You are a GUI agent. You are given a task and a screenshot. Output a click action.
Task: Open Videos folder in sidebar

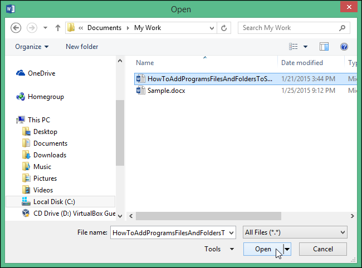pos(43,190)
